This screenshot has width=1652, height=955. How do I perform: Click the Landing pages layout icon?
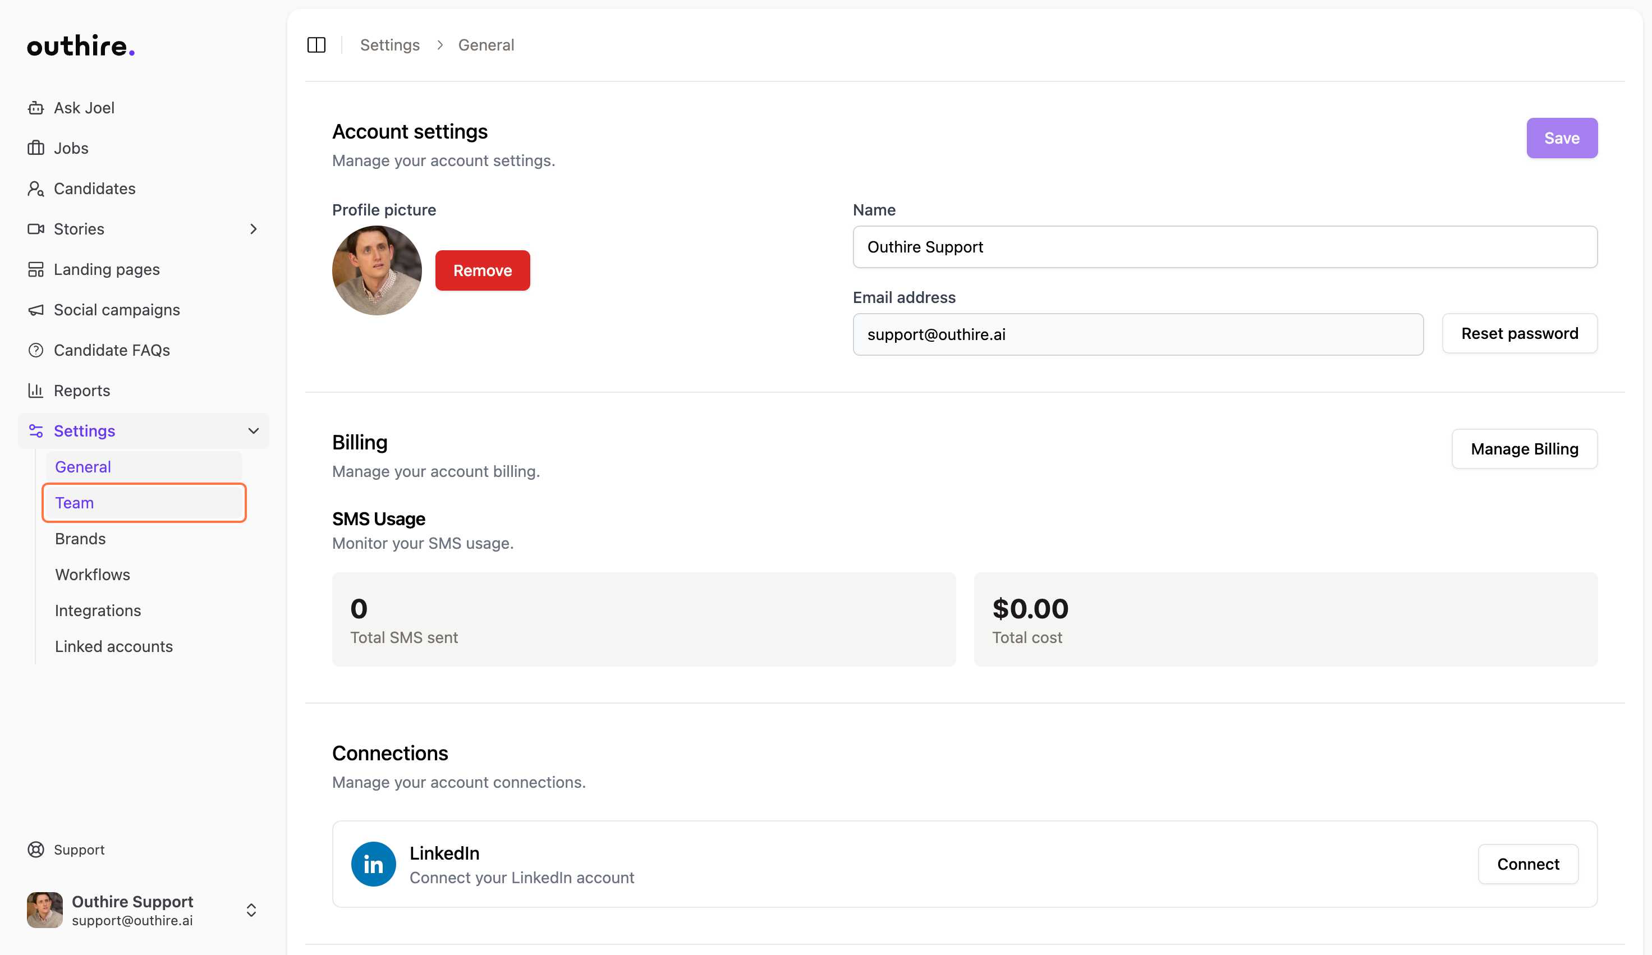tap(35, 269)
